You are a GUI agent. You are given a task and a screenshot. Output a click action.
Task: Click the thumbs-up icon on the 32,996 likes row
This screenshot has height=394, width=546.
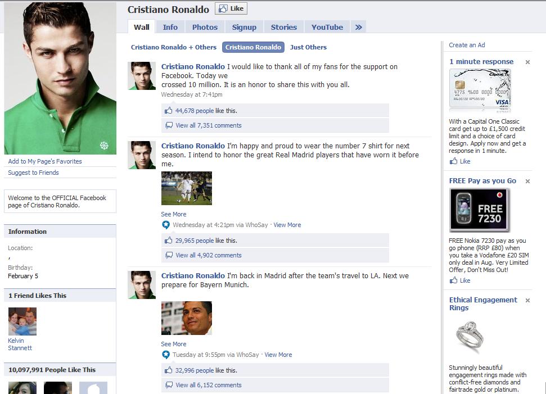click(x=169, y=370)
